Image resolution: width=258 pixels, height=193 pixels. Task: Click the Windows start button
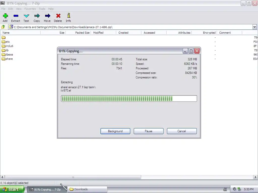[12, 189]
